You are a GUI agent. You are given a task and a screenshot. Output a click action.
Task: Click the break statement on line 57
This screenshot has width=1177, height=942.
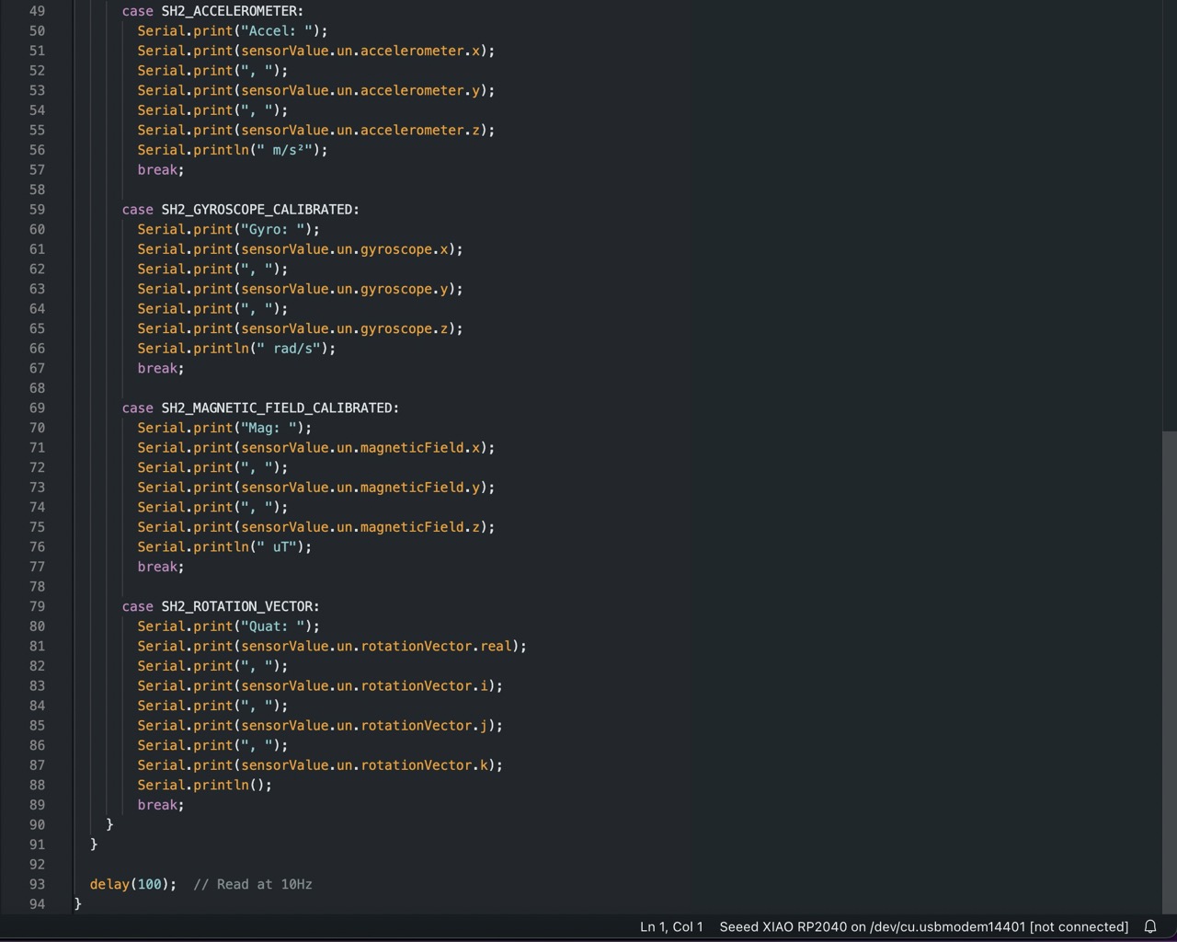click(161, 169)
